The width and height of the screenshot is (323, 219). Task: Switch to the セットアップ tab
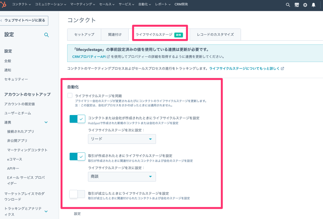(x=84, y=34)
